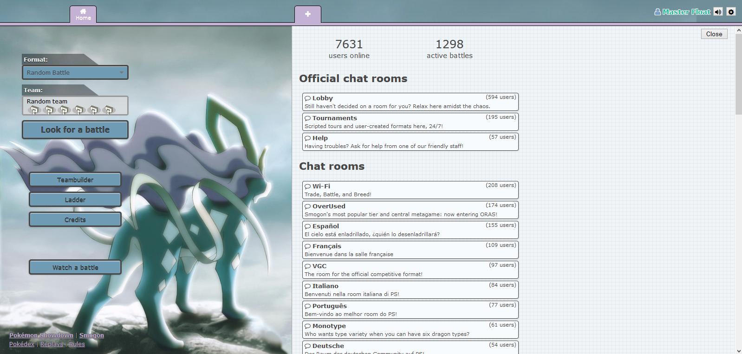
Task: Open the Rules link
Action: click(x=77, y=344)
